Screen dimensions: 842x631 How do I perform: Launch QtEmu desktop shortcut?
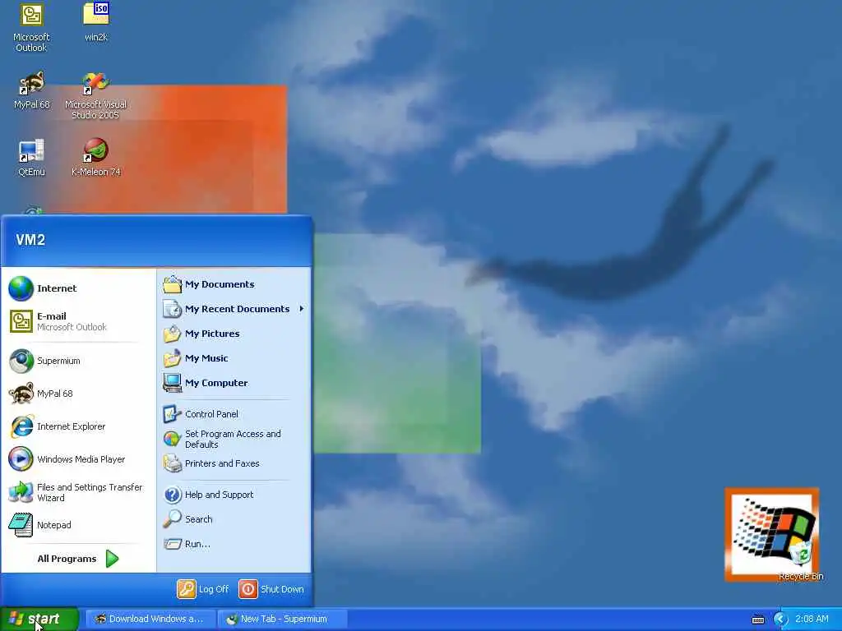(31, 158)
